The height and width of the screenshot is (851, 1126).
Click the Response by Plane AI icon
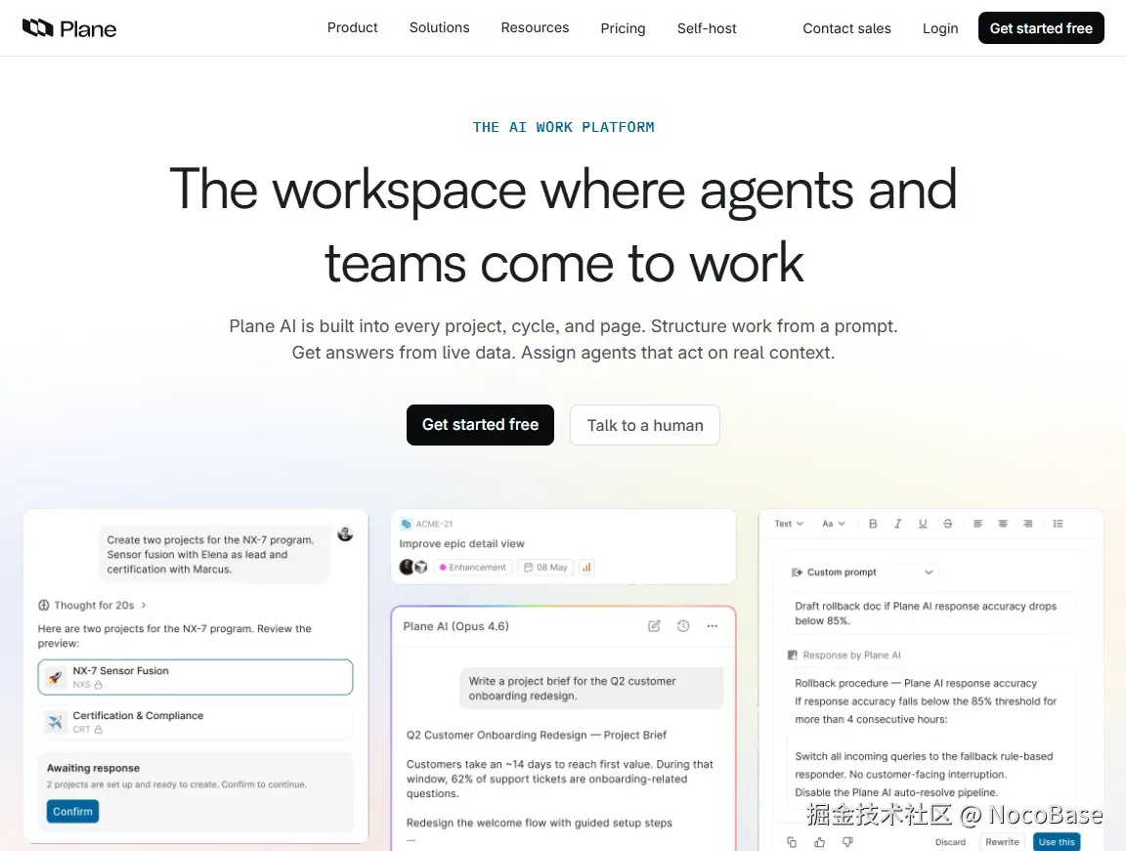point(793,656)
